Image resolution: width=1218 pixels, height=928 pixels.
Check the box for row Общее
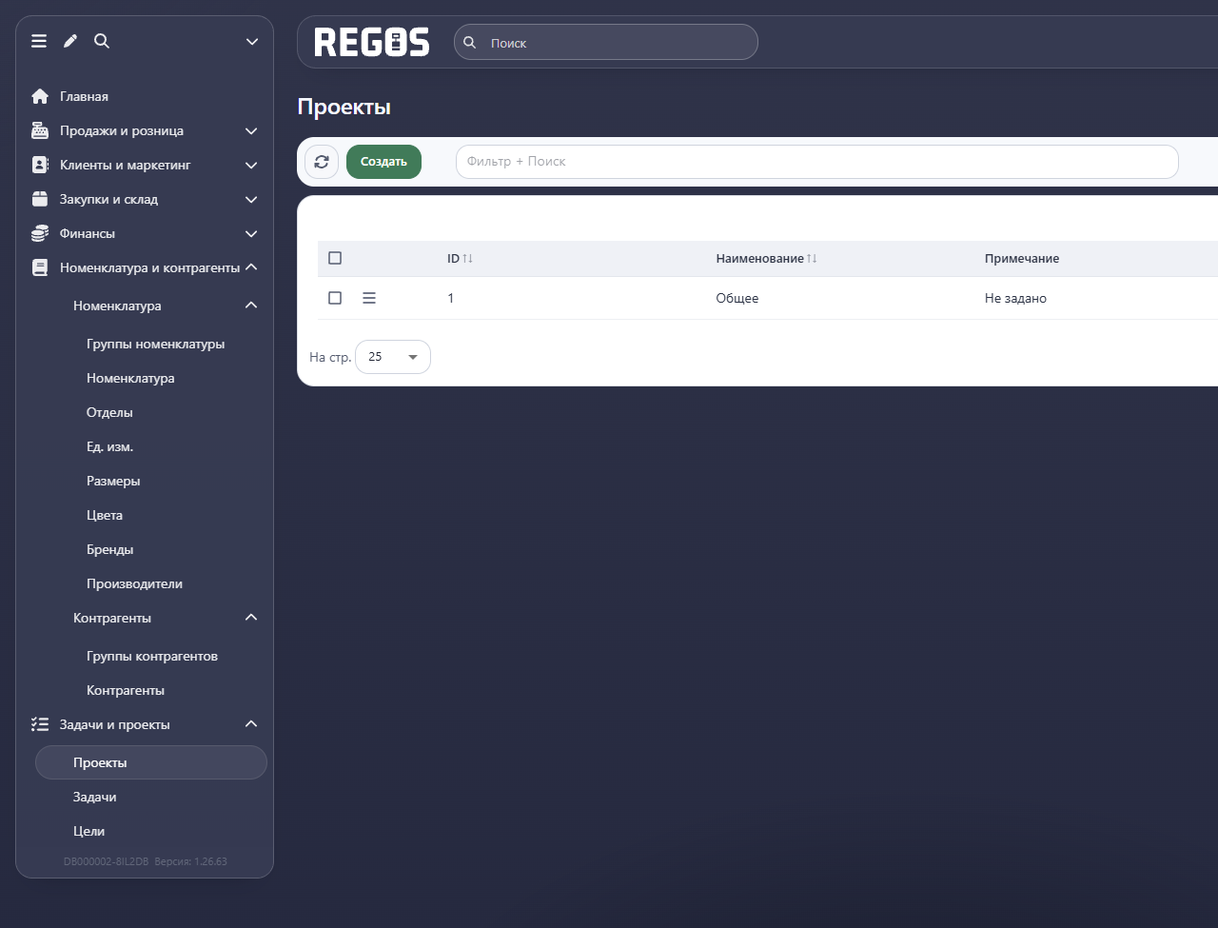coord(335,298)
